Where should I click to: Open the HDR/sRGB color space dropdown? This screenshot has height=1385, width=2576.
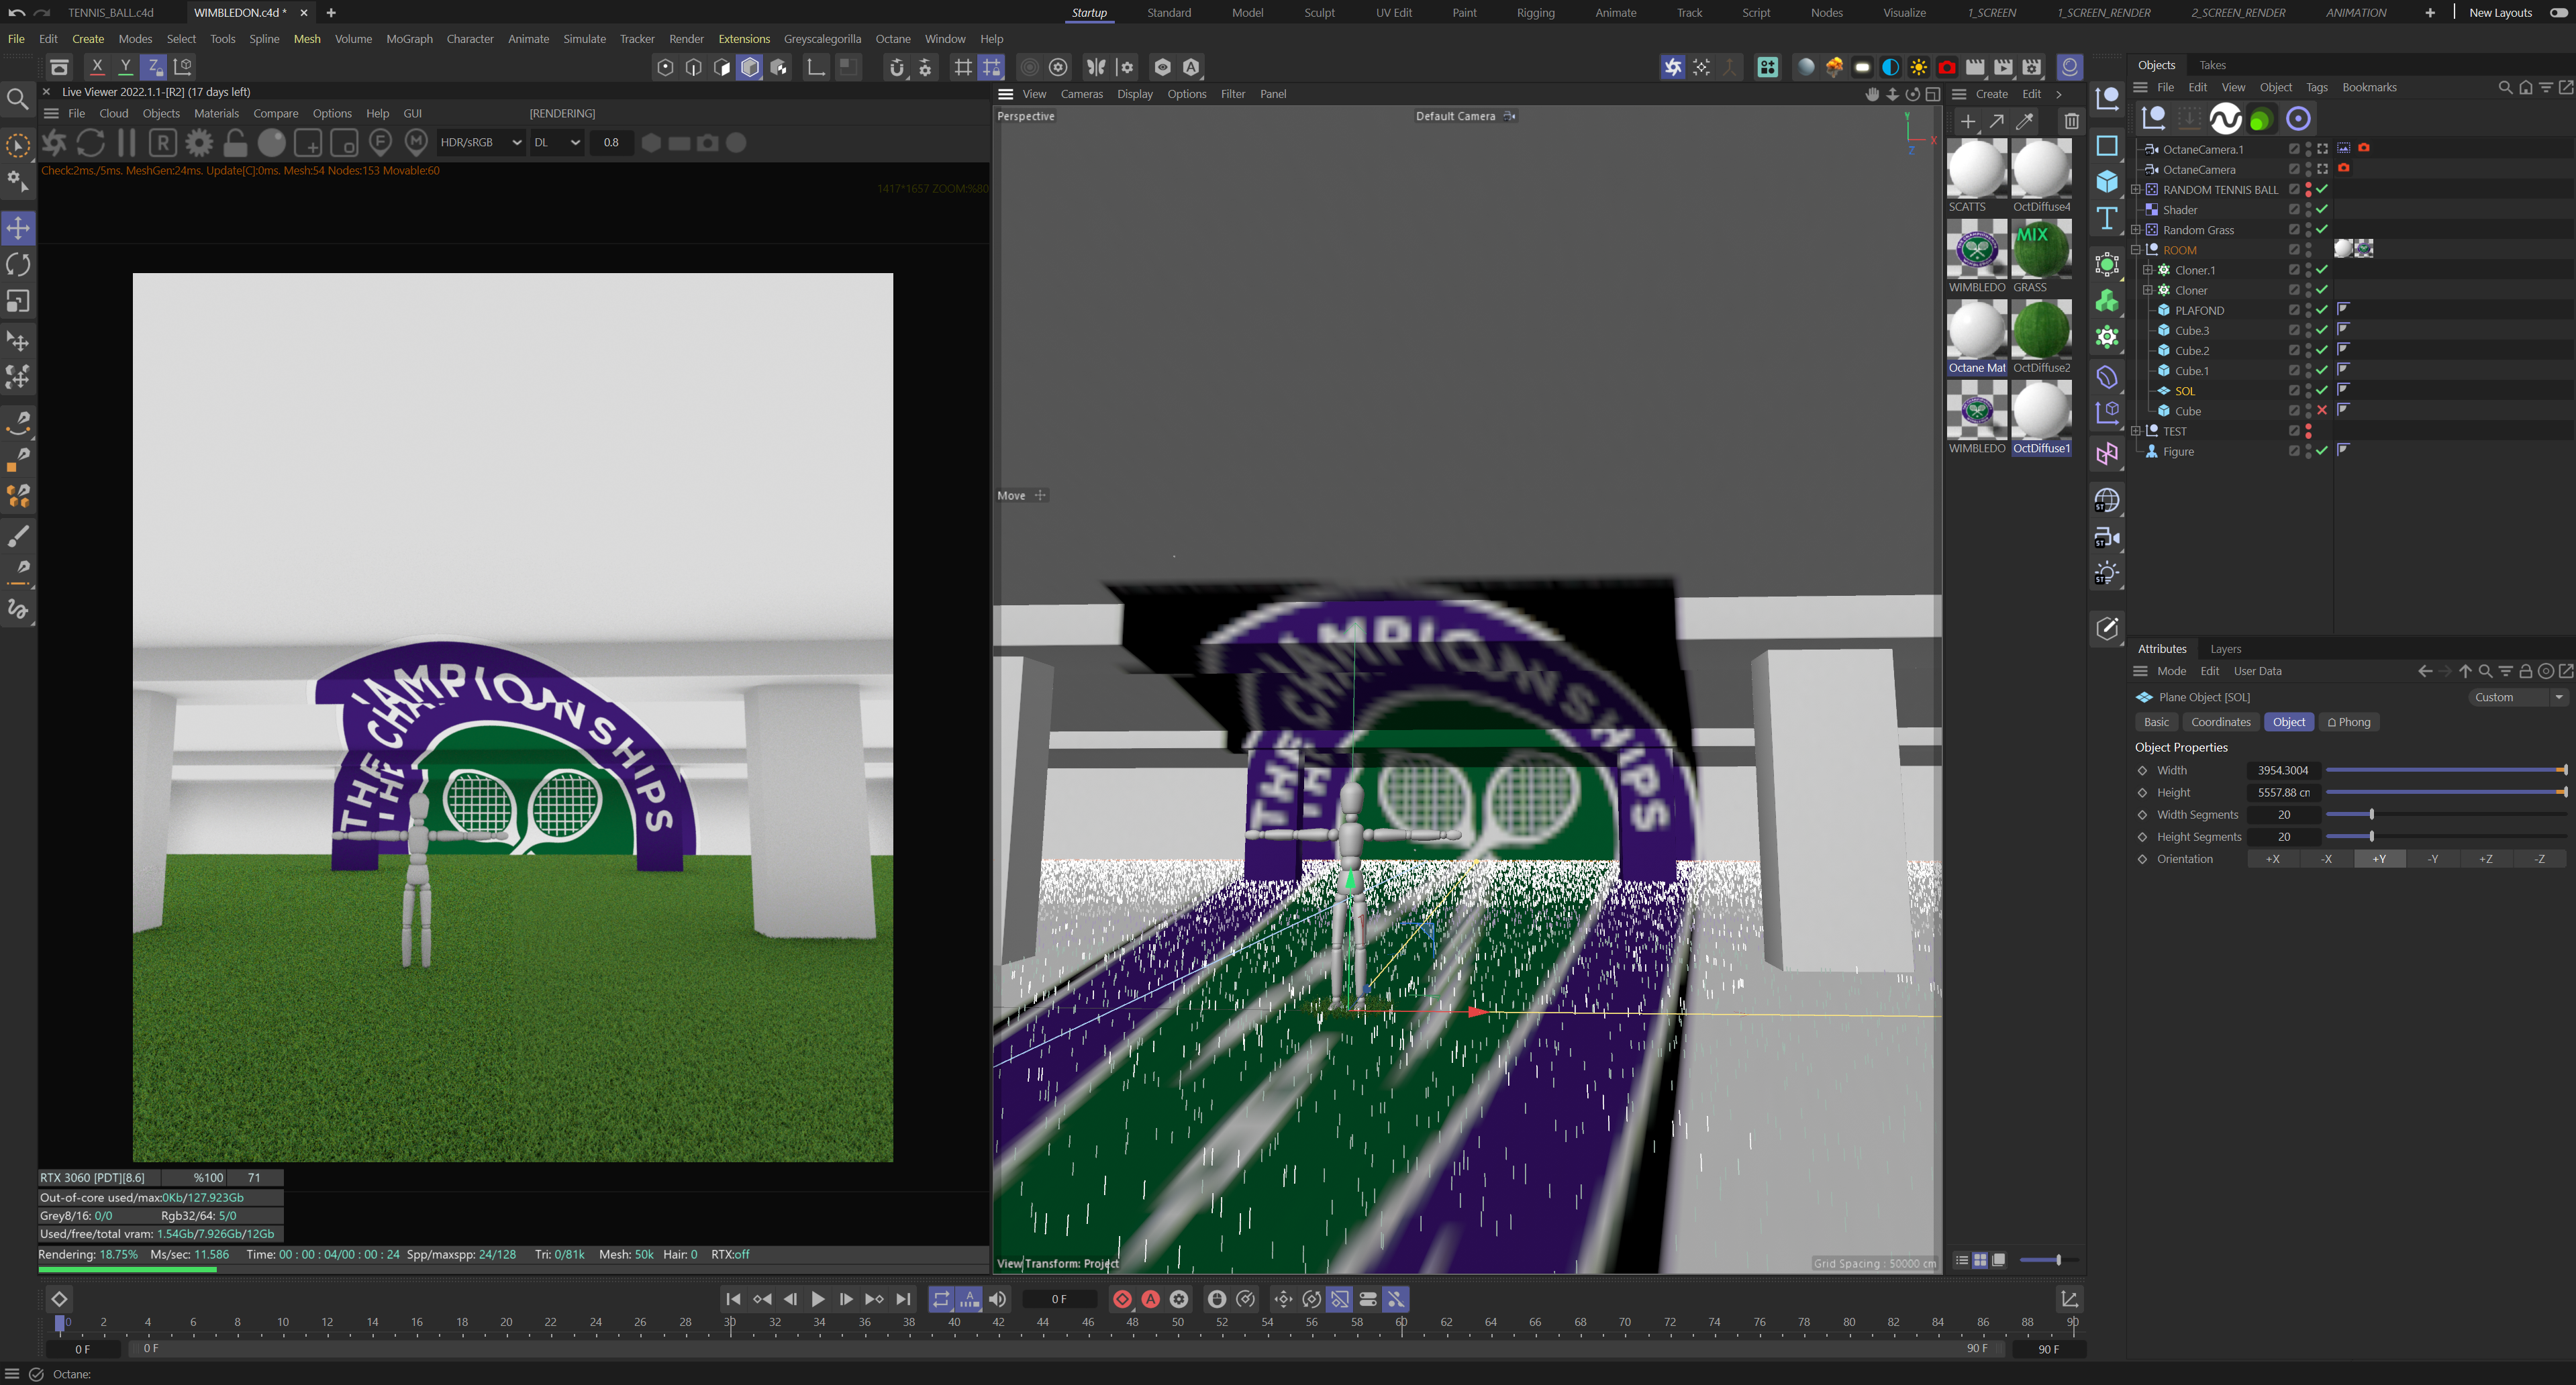click(481, 143)
